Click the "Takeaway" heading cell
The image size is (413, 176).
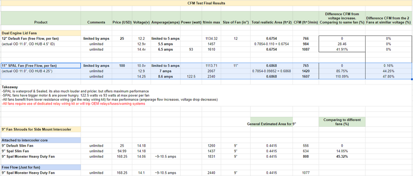[10, 87]
